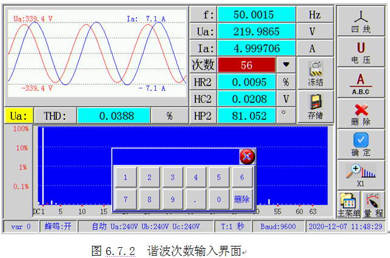Tap keypad 删除 backspace key
The width and height of the screenshot is (390, 258).
[242, 199]
